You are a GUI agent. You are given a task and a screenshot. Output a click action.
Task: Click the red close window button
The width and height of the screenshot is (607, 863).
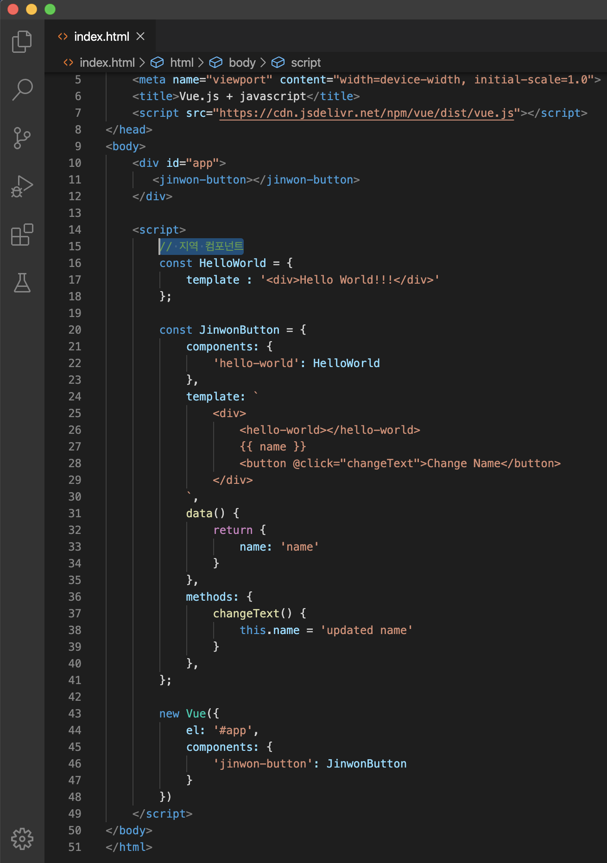13,9
